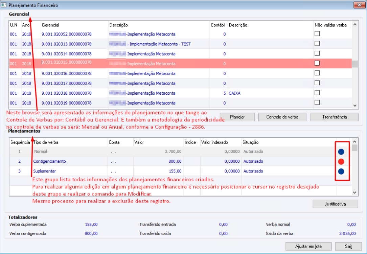This screenshot has width=367, height=254.
Task: Check 'Não validar verba' for 9.001.020318 CAIXA row
Action: pyautogui.click(x=317, y=93)
